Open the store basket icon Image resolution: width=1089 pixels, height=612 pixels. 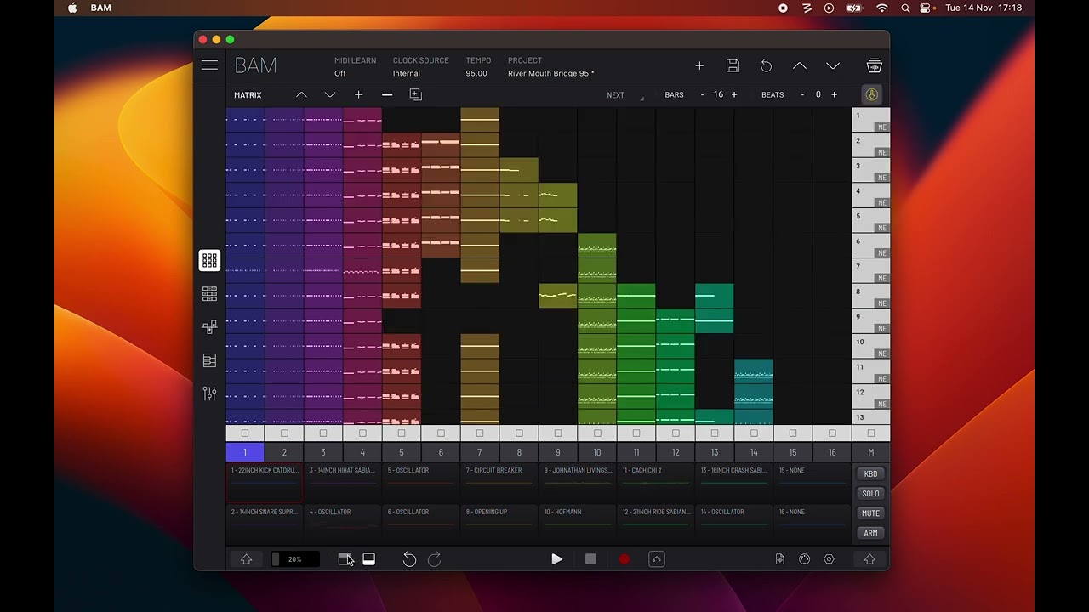[874, 65]
